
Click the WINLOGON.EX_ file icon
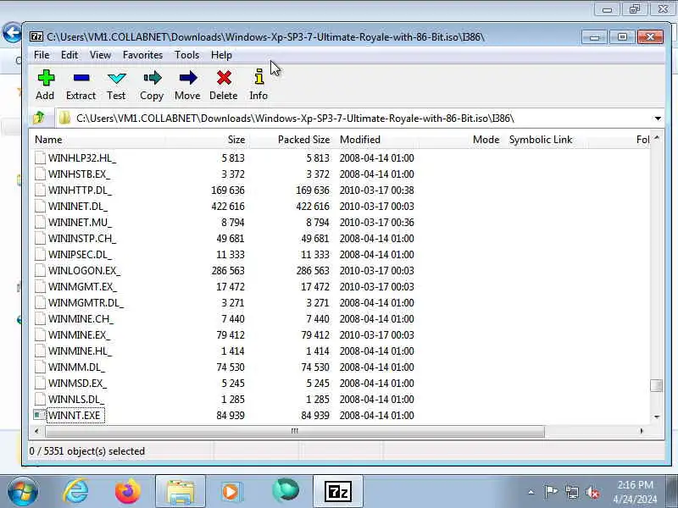click(x=40, y=270)
